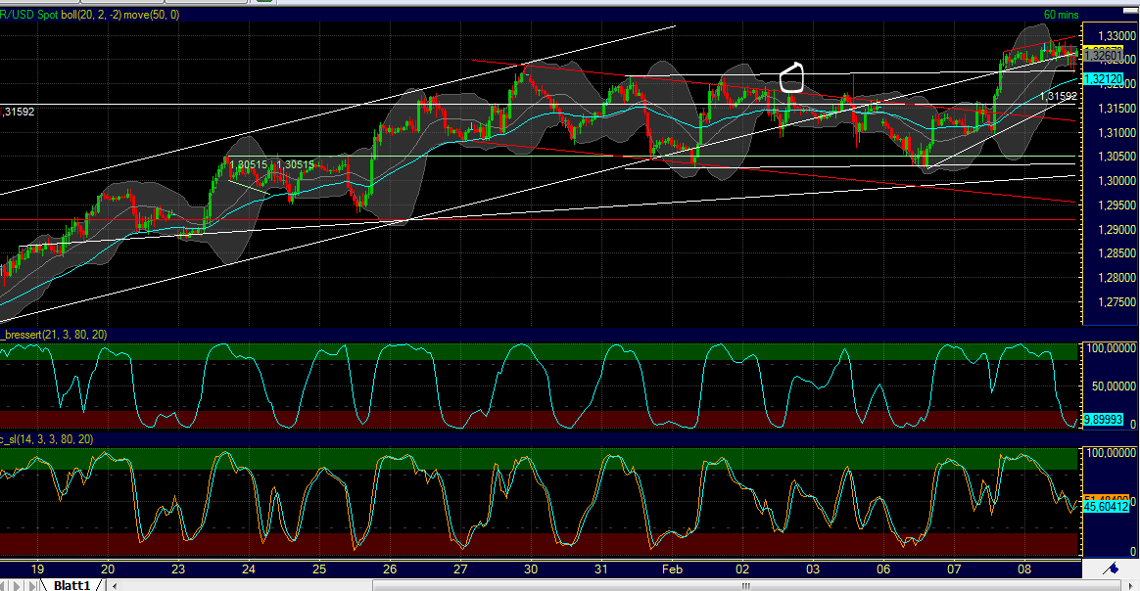Click the last-sheet navigation arrow icon
Image resolution: width=1140 pixels, height=591 pixels.
point(32,584)
